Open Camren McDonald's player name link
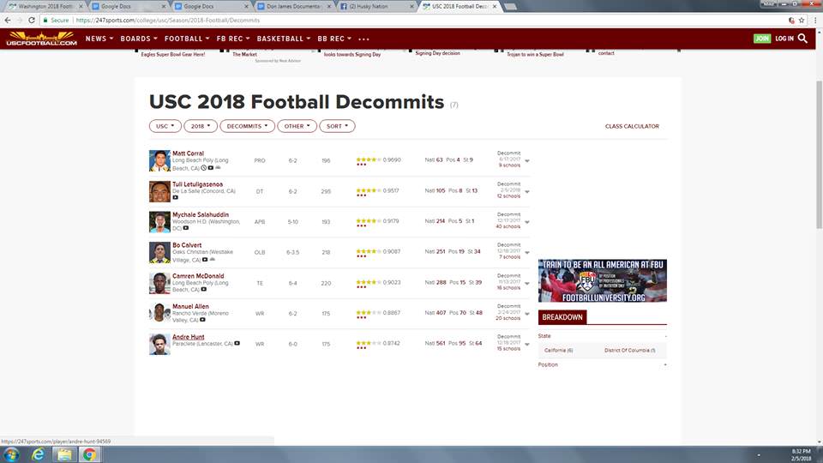Image resolution: width=823 pixels, height=463 pixels. pos(198,275)
